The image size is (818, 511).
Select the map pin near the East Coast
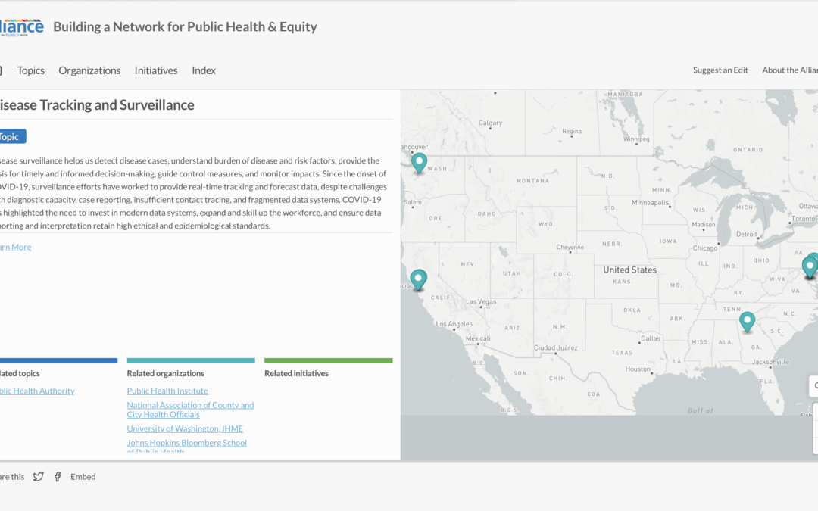(809, 266)
